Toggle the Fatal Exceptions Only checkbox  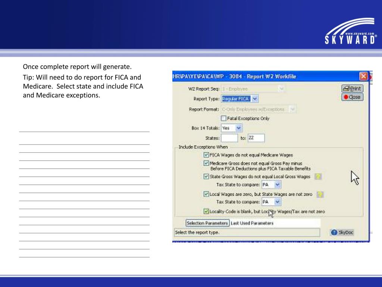point(223,118)
